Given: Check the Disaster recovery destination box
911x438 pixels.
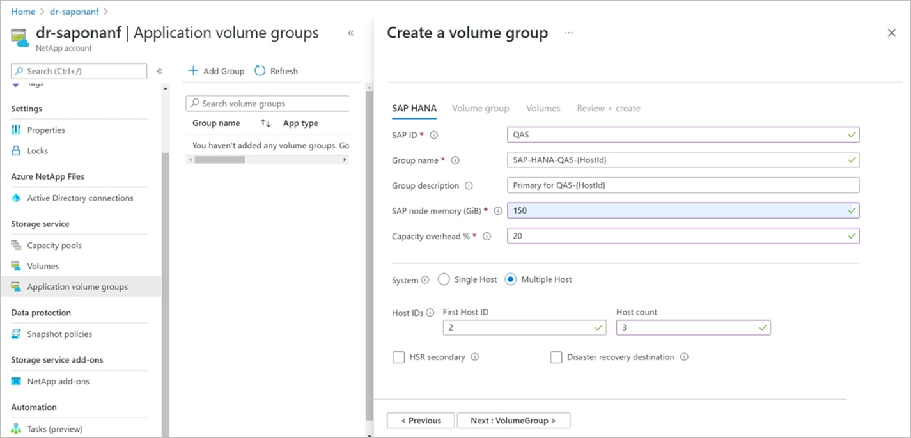Looking at the screenshot, I should (556, 357).
